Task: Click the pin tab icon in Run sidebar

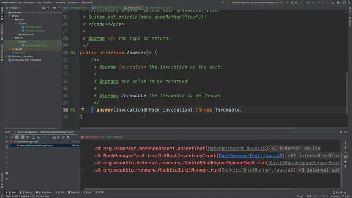Action: pos(6,179)
